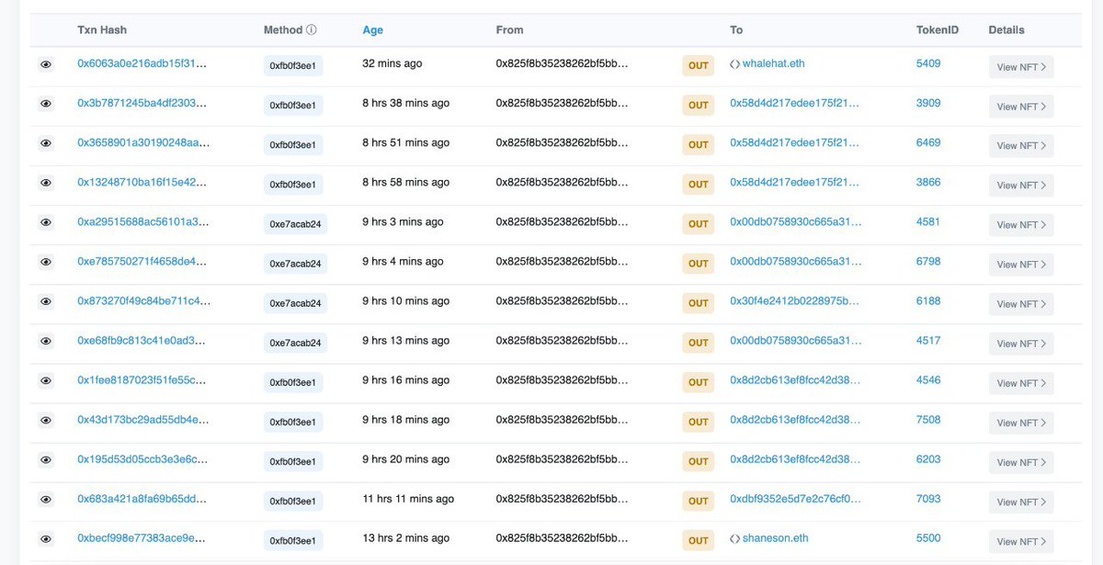Image resolution: width=1103 pixels, height=565 pixels.
Task: Click From address in 13 hrs 2 mins row
Action: [562, 538]
